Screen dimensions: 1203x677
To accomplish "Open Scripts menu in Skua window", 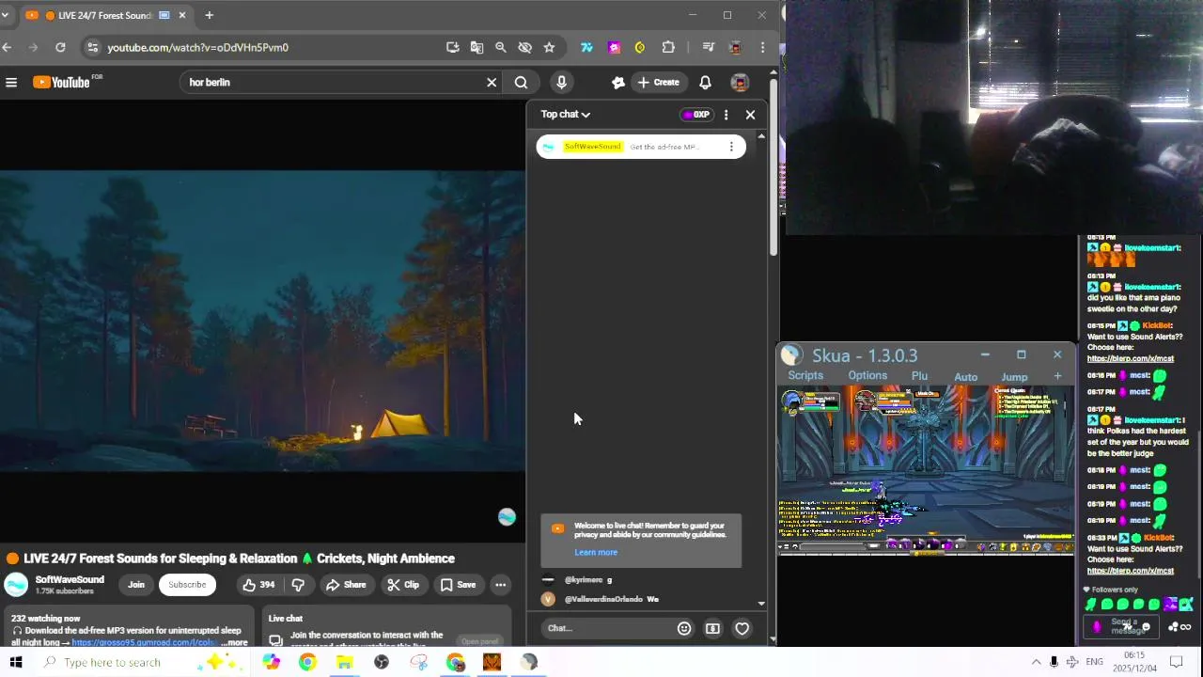I will (805, 375).
